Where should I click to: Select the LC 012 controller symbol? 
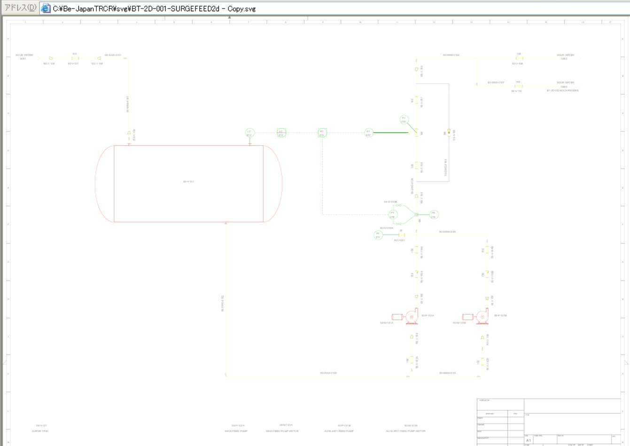[281, 133]
